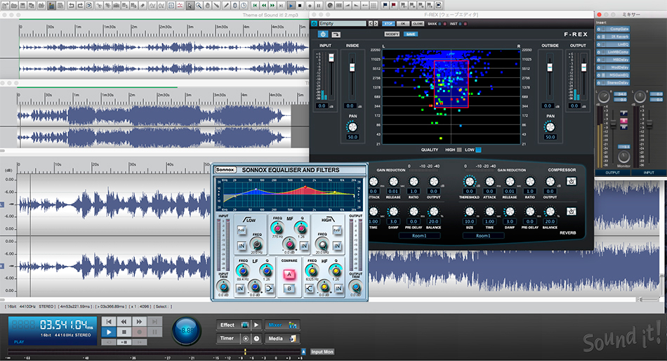Click the Play button in the transport panel
This screenshot has height=361, width=667.
coord(109,332)
